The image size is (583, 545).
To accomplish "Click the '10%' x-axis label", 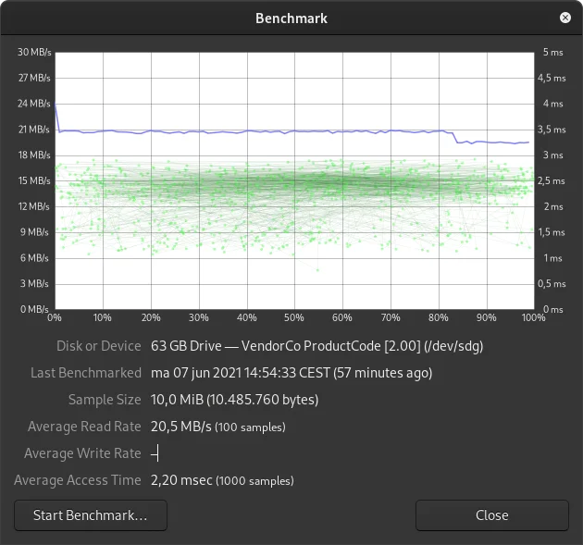I will (102, 318).
